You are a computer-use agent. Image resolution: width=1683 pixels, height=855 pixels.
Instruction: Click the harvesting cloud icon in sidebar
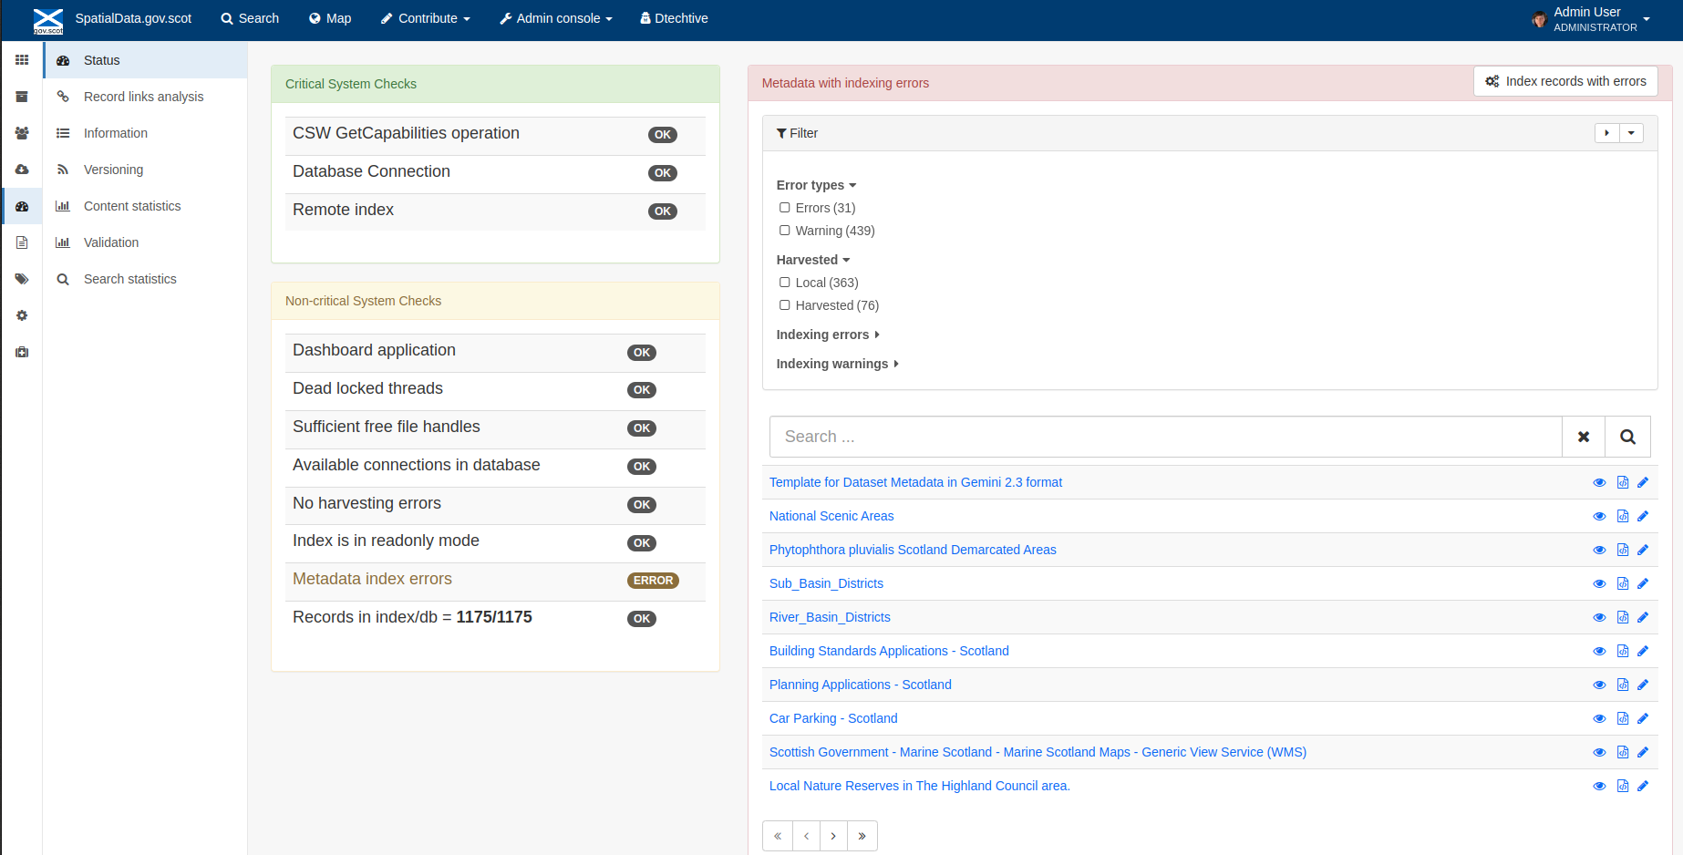(x=22, y=170)
